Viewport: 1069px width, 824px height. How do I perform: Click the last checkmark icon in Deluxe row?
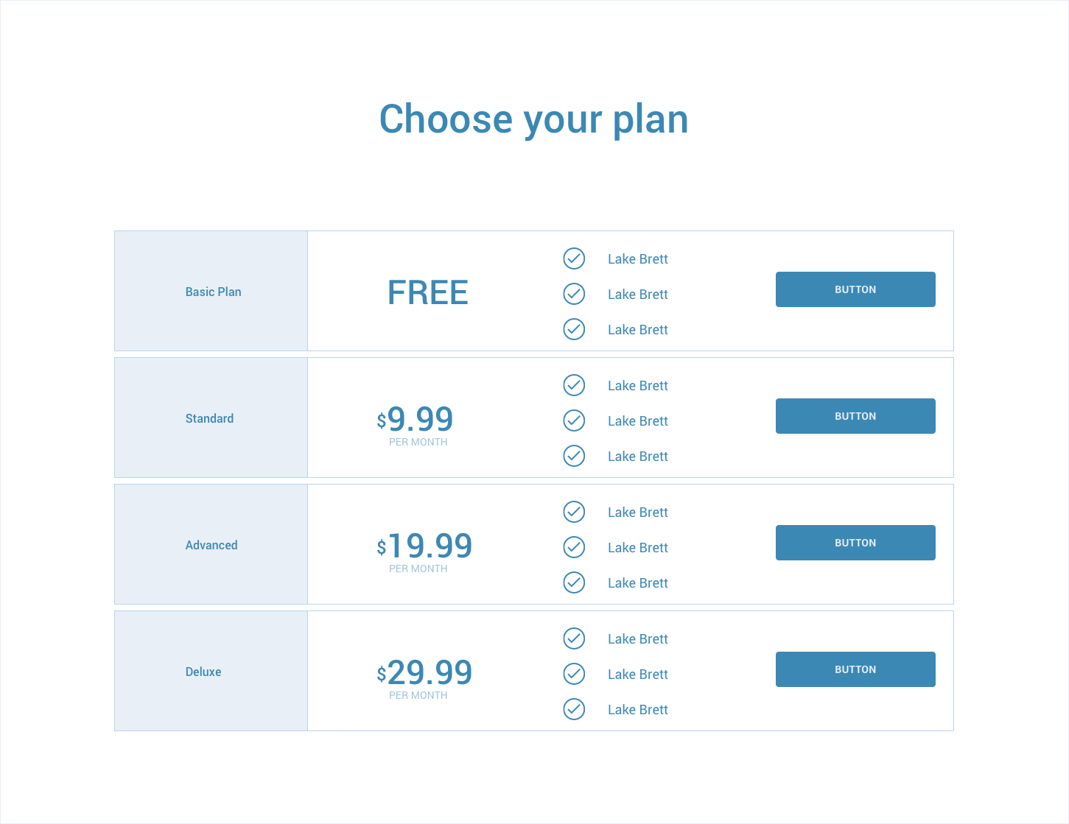(x=574, y=709)
